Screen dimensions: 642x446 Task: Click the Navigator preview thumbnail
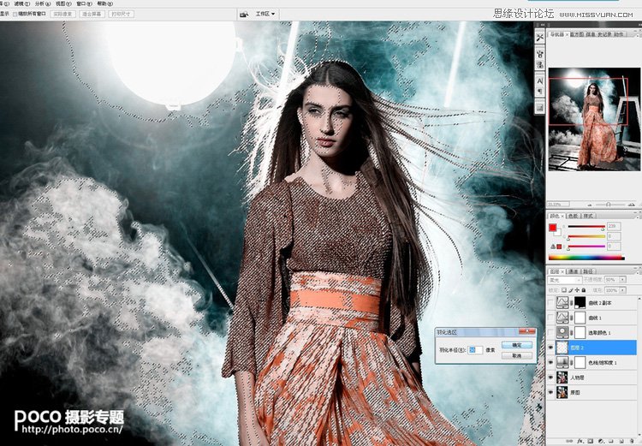[x=594, y=119]
